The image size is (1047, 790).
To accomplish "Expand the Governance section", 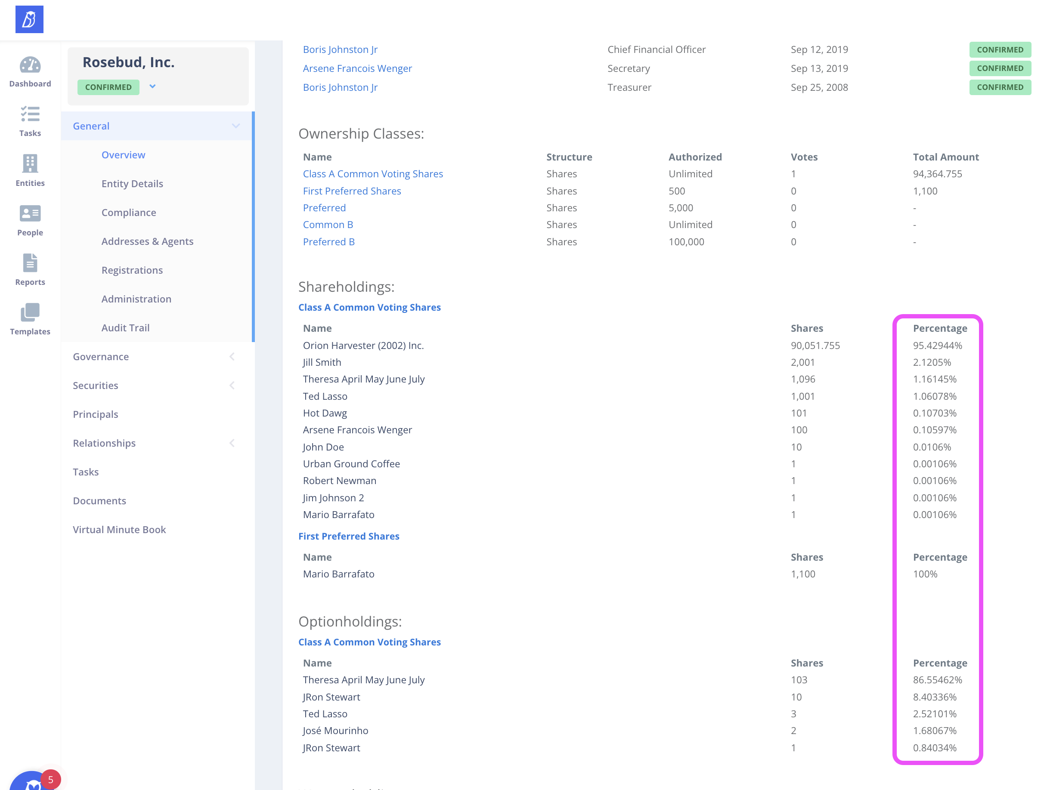I will pyautogui.click(x=232, y=357).
